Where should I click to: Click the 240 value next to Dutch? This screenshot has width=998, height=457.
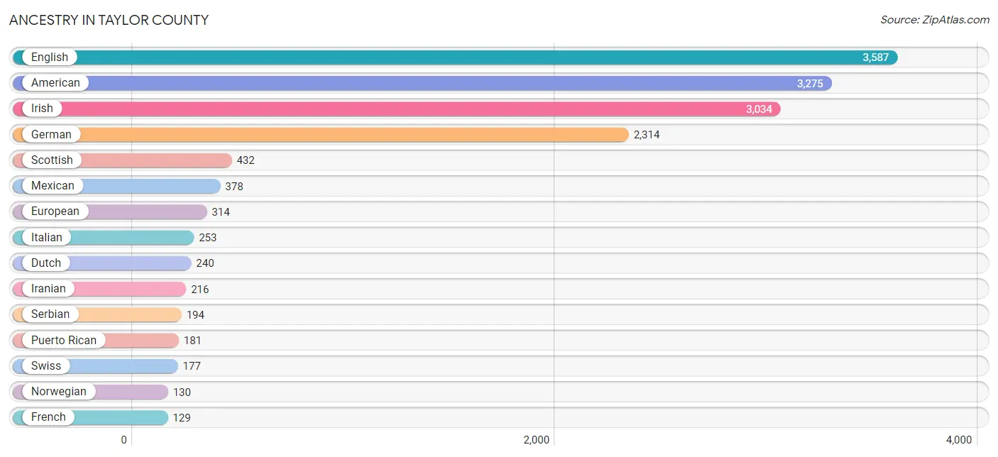205,263
